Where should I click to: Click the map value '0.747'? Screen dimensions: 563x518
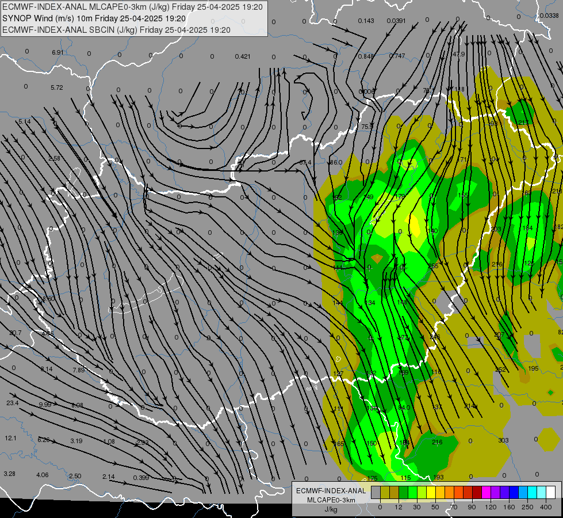click(x=397, y=56)
